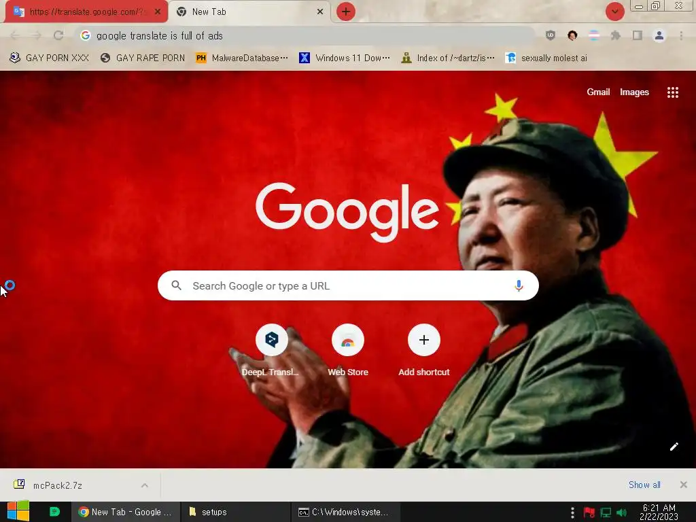Open the Windows Start menu
This screenshot has width=696, height=522.
point(18,511)
